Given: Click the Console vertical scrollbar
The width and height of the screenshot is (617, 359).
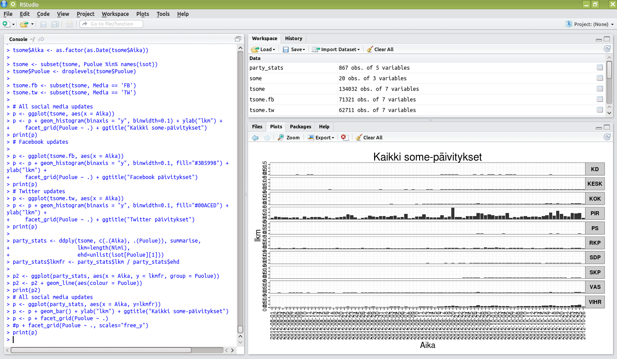Looking at the screenshot, I should (x=240, y=329).
